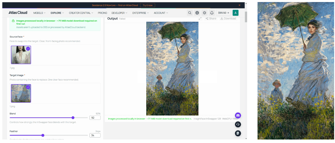The height and width of the screenshot is (143, 335).
Task: Click the checkmark on target image thumbnail
Action: (28, 87)
